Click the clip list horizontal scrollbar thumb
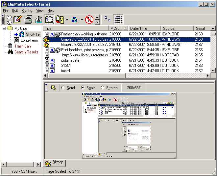This screenshot has height=176, width=217. click(87, 76)
